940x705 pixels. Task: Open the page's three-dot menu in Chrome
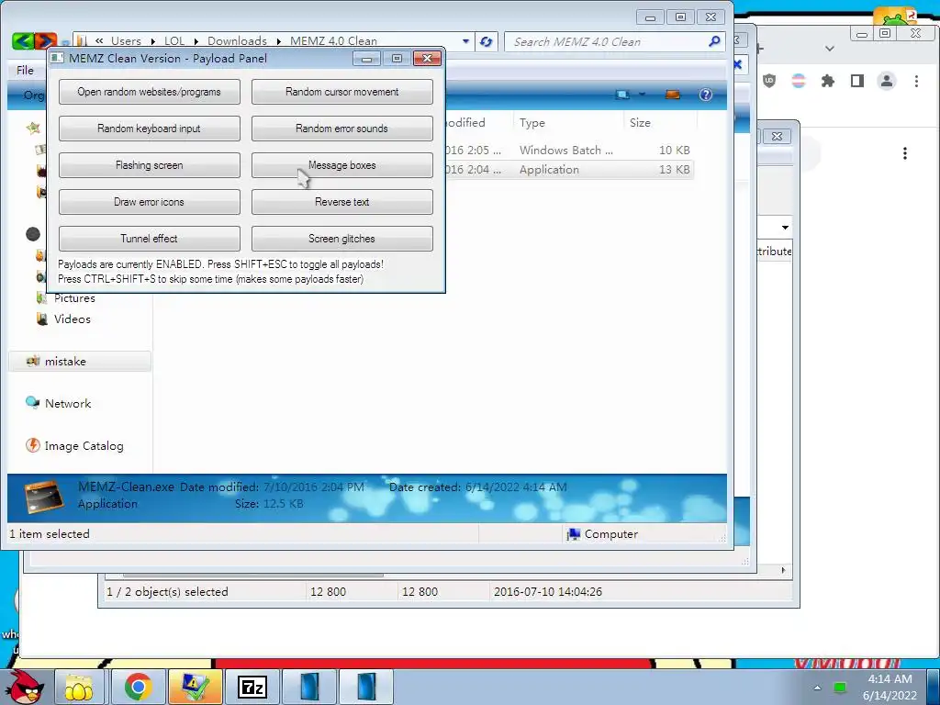coord(904,153)
